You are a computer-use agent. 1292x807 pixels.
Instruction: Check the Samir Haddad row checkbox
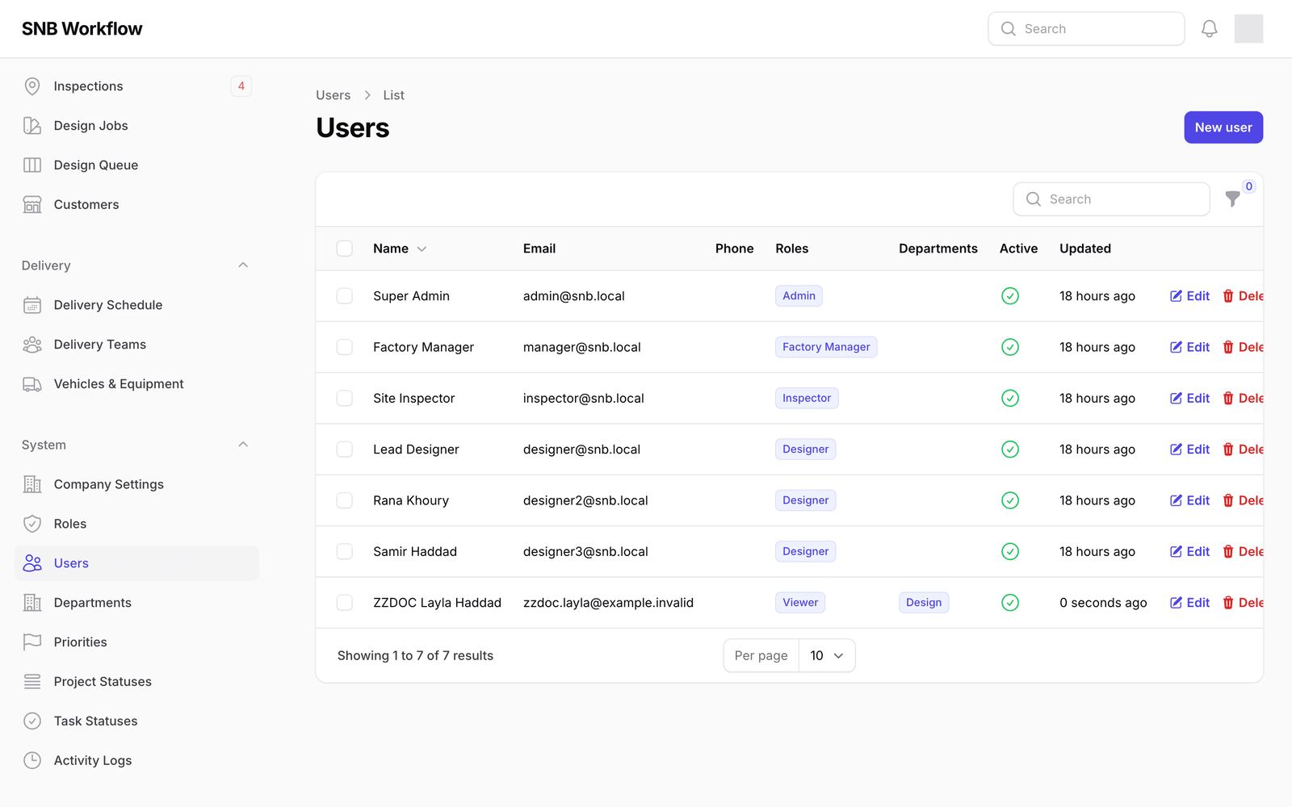click(x=345, y=552)
